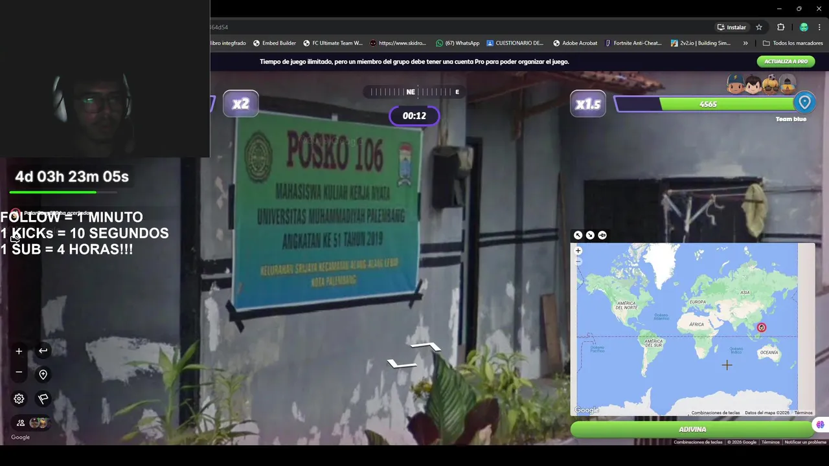
Task: Click Notificar un problema link
Action: (x=805, y=442)
